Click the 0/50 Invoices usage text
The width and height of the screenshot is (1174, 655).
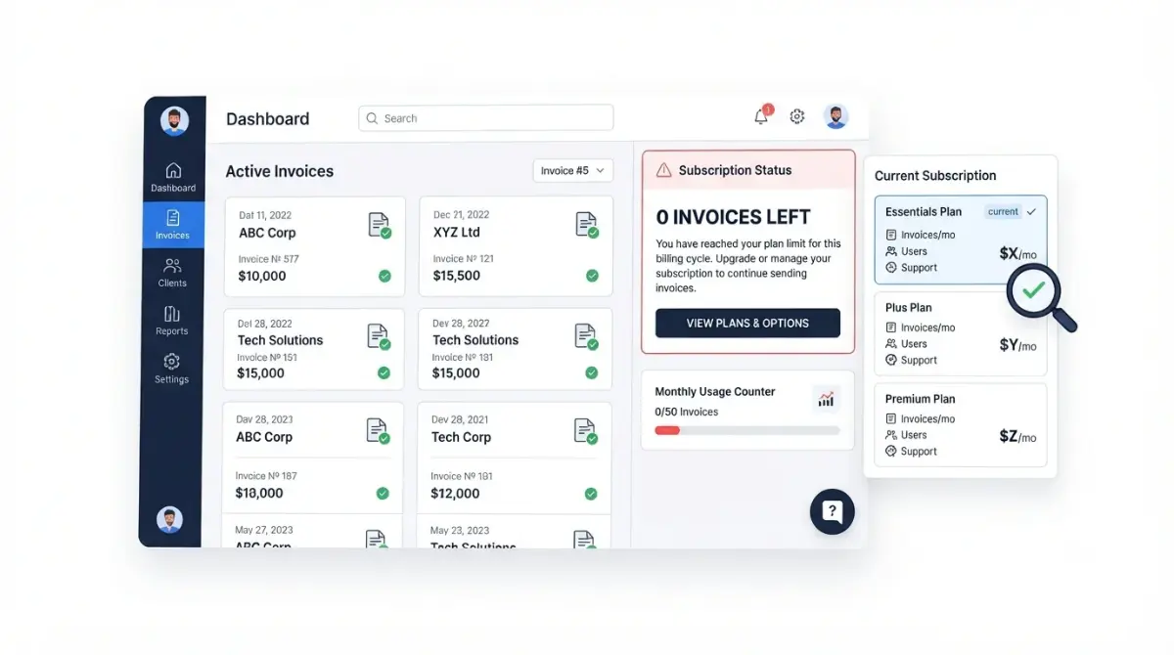pyautogui.click(x=686, y=412)
